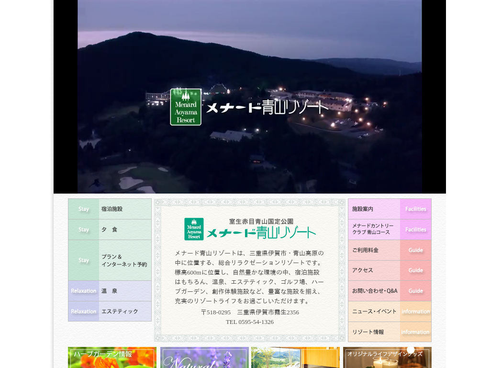Open ニュース・イベント information link
This screenshot has width=490, height=368.
(x=390, y=311)
